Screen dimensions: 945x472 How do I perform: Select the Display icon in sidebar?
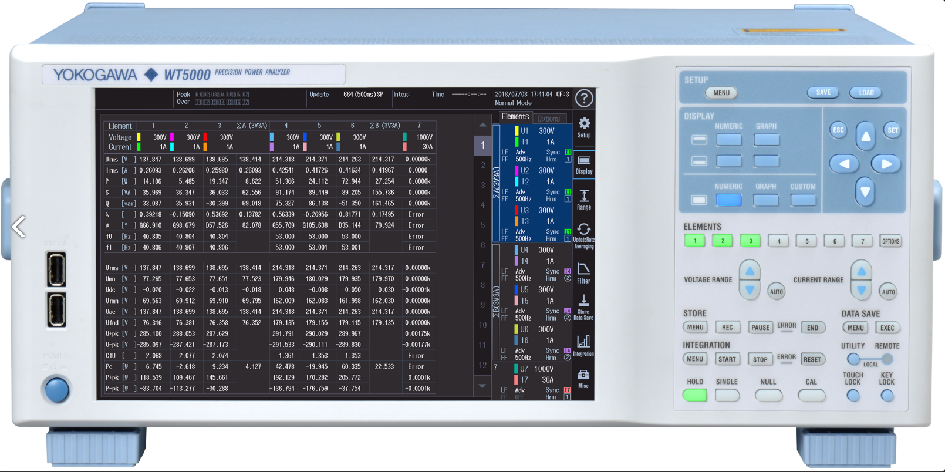tap(584, 164)
